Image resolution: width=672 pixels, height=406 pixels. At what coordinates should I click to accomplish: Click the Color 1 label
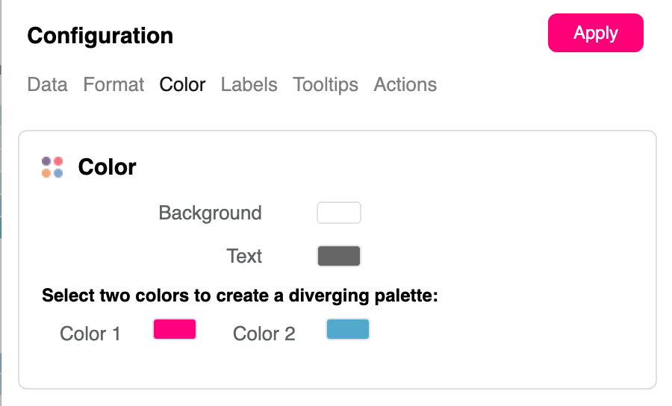(90, 334)
